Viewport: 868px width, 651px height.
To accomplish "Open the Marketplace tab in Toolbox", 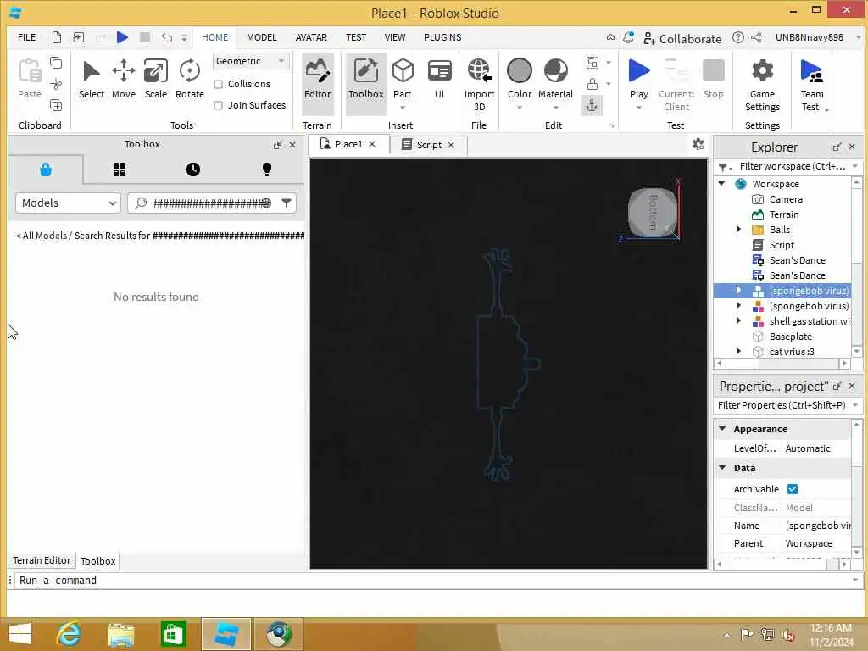I will click(x=46, y=170).
